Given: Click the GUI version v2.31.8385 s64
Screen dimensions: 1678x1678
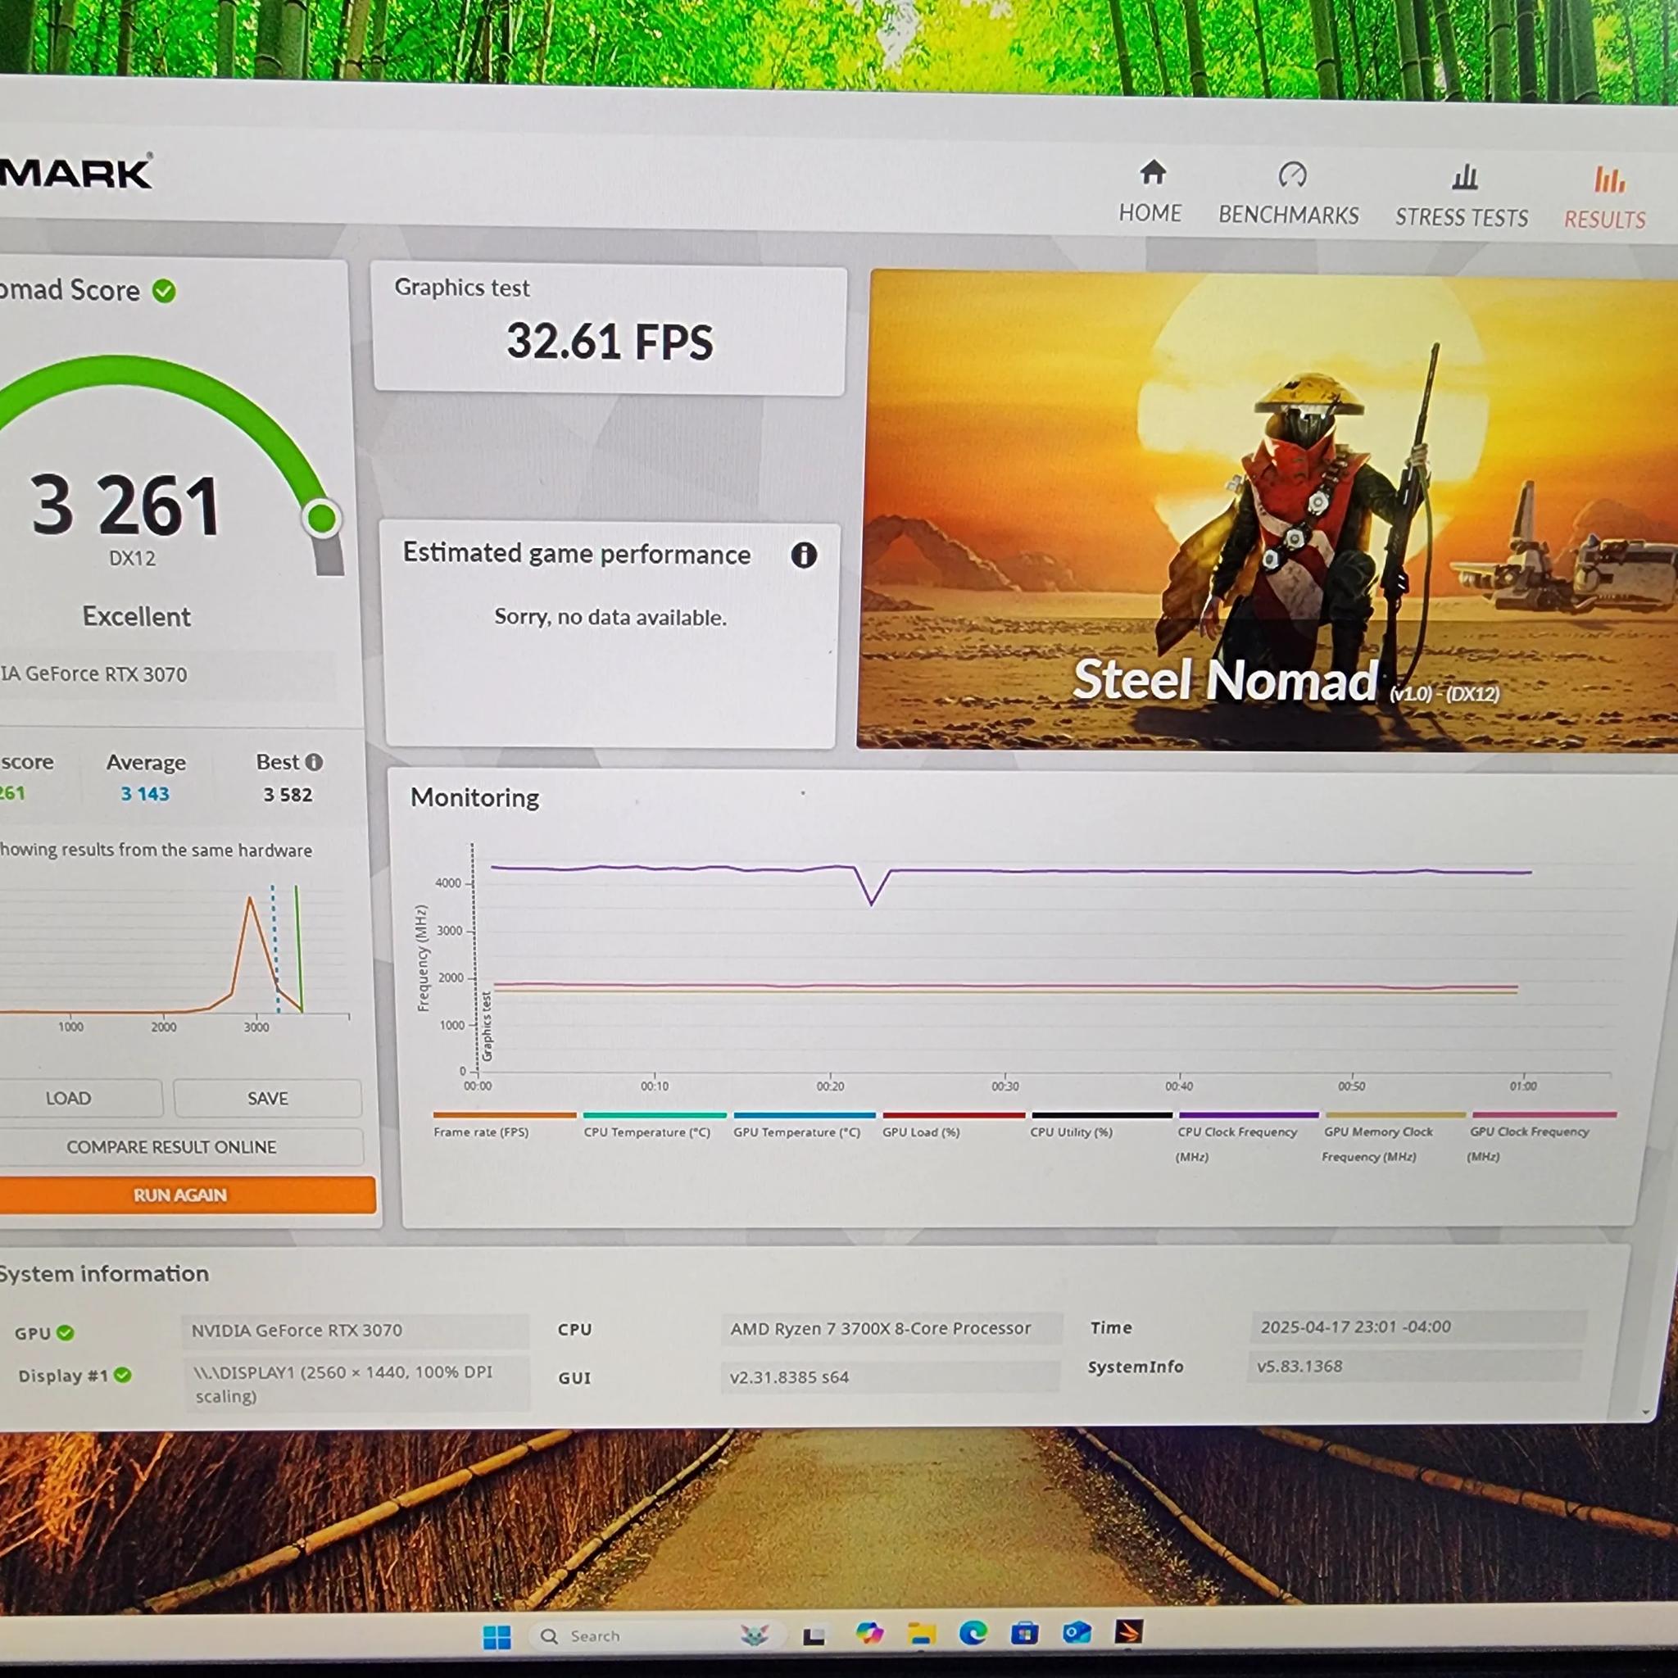Looking at the screenshot, I should click(891, 1376).
